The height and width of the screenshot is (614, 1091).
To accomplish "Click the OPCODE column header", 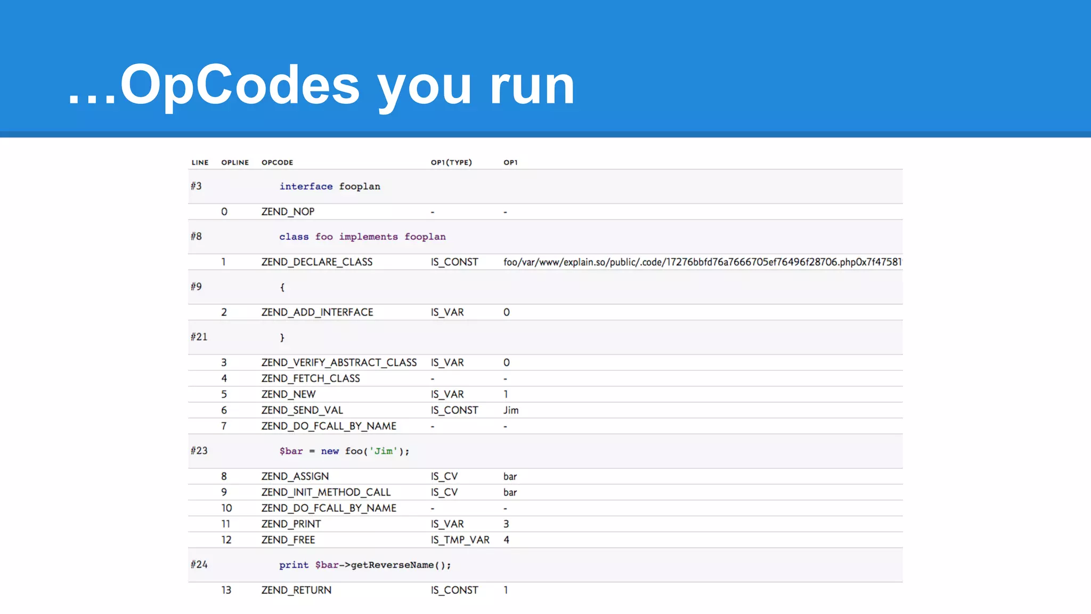I will (277, 163).
